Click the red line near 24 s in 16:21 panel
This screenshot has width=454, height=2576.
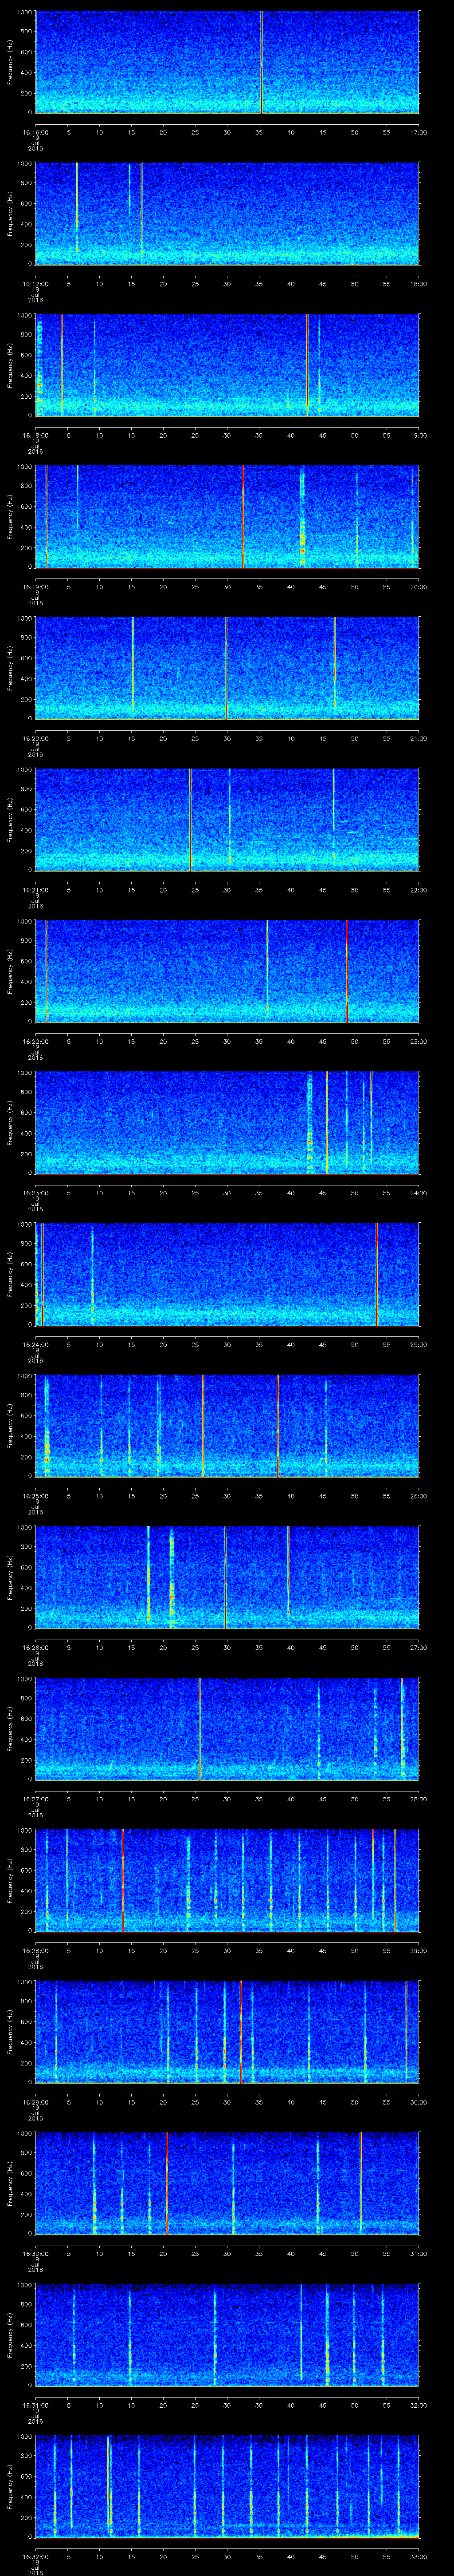tap(191, 820)
